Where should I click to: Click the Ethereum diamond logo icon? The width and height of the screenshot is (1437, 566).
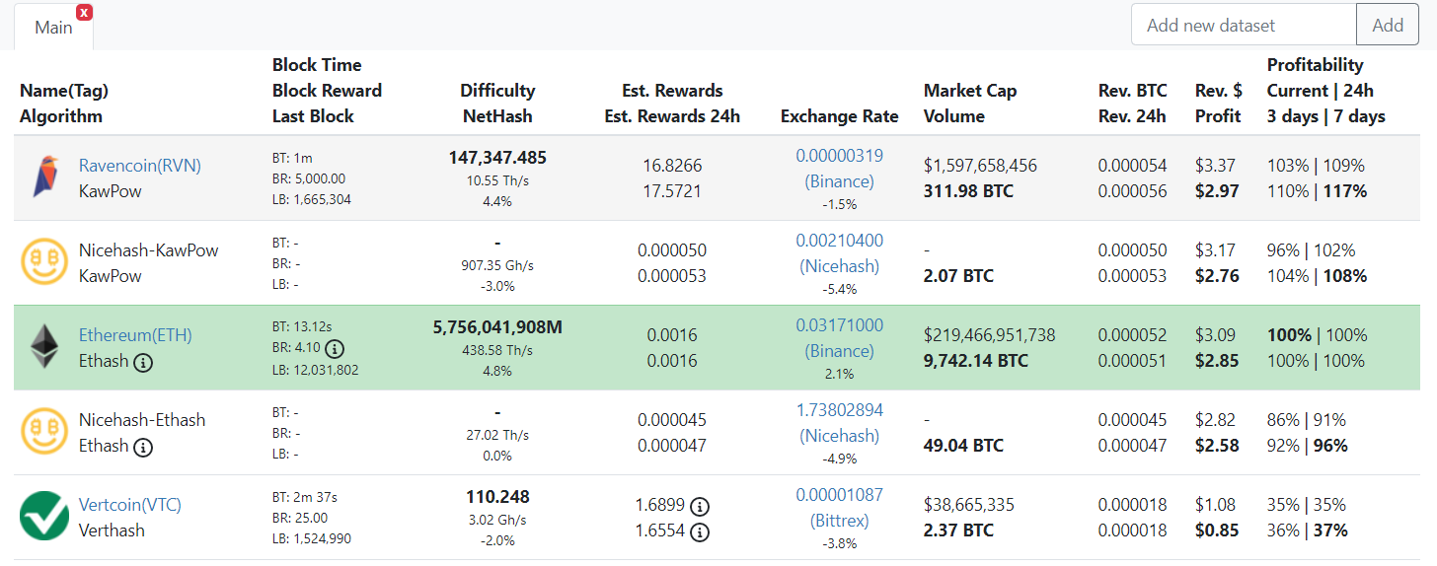click(44, 347)
